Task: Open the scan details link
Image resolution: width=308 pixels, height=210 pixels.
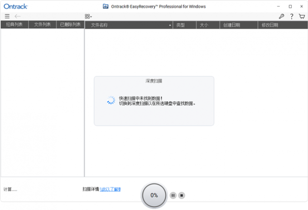Action: point(110,189)
